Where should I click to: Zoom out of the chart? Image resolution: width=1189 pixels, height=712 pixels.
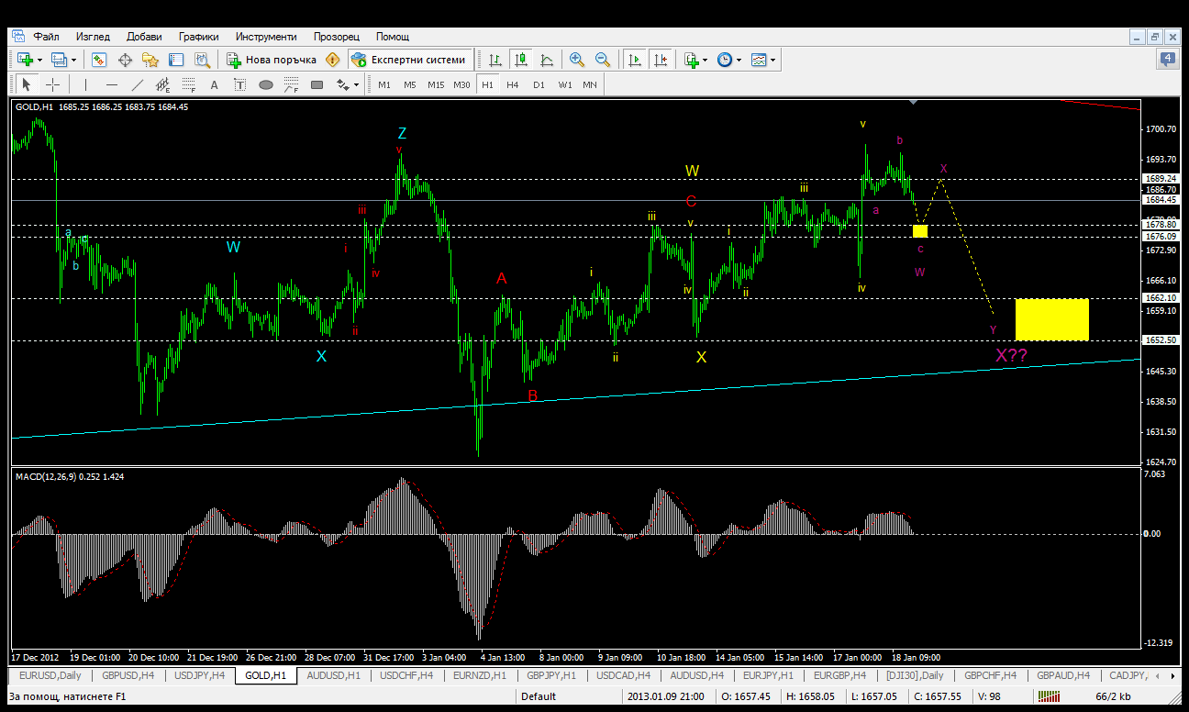pos(603,60)
